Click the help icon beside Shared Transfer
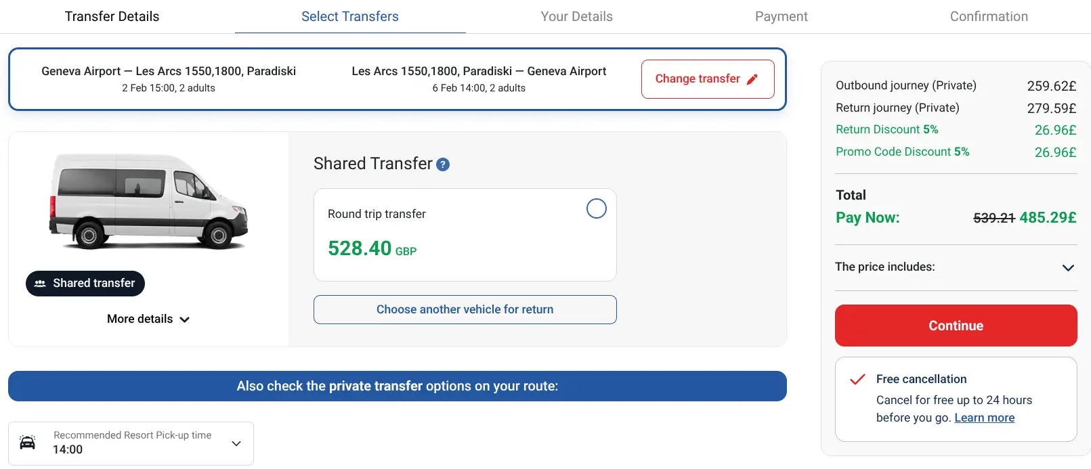1091x469 pixels. point(444,164)
